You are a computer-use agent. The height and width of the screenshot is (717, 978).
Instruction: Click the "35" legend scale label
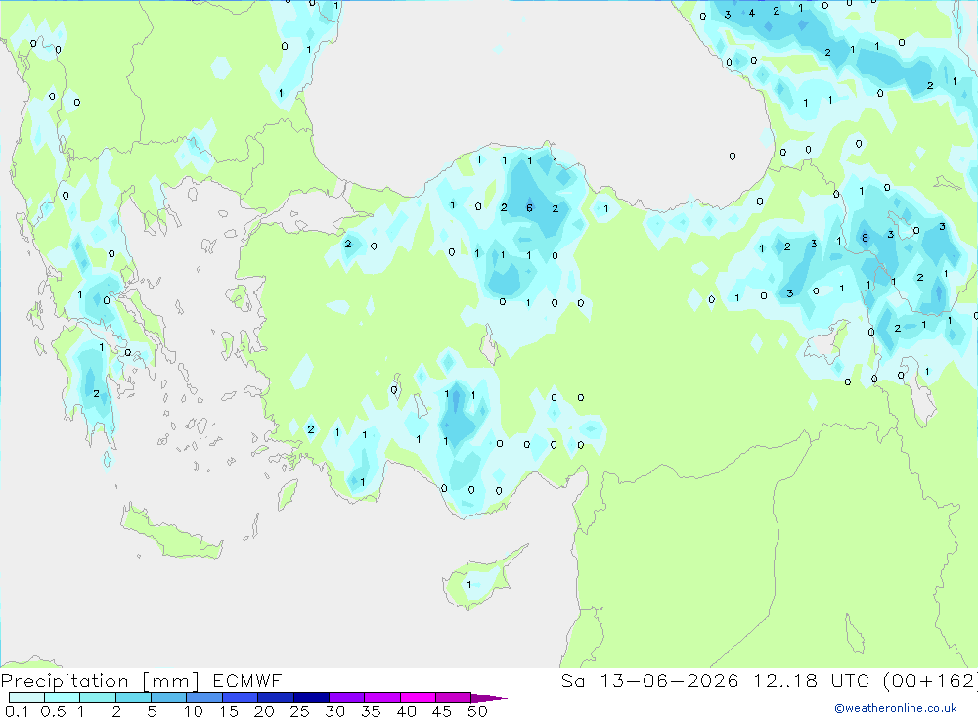click(371, 711)
